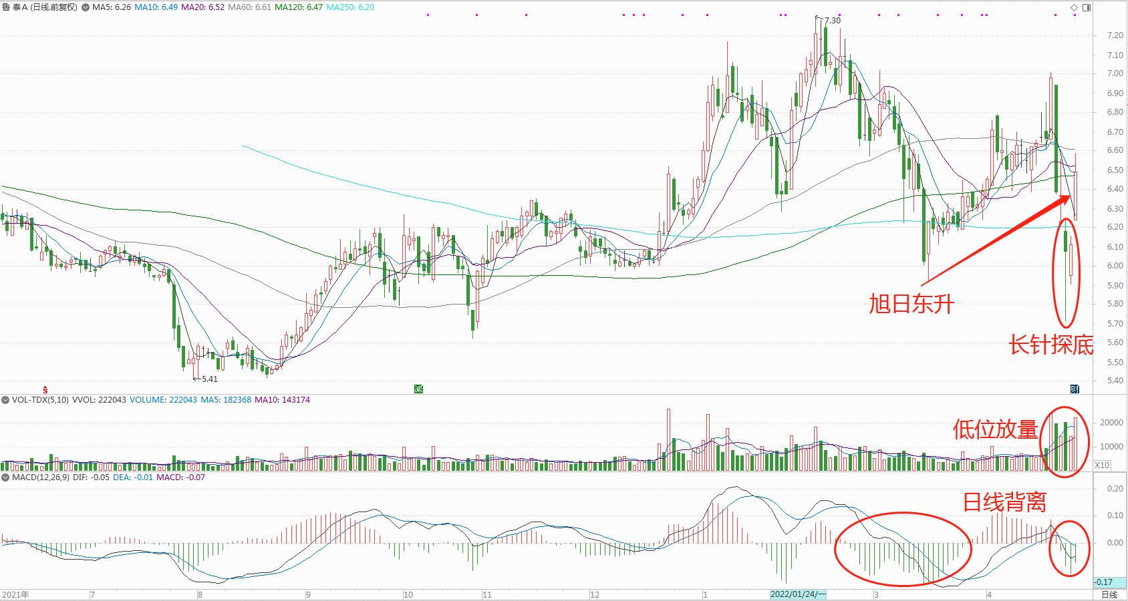The image size is (1128, 601).
Task: Click the volume MA10: 143174 value
Action: pyautogui.click(x=283, y=400)
